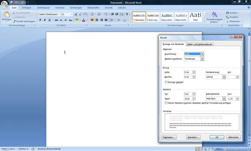Toggle bold formatting with the F button
The width and height of the screenshot is (251, 151).
40,20
